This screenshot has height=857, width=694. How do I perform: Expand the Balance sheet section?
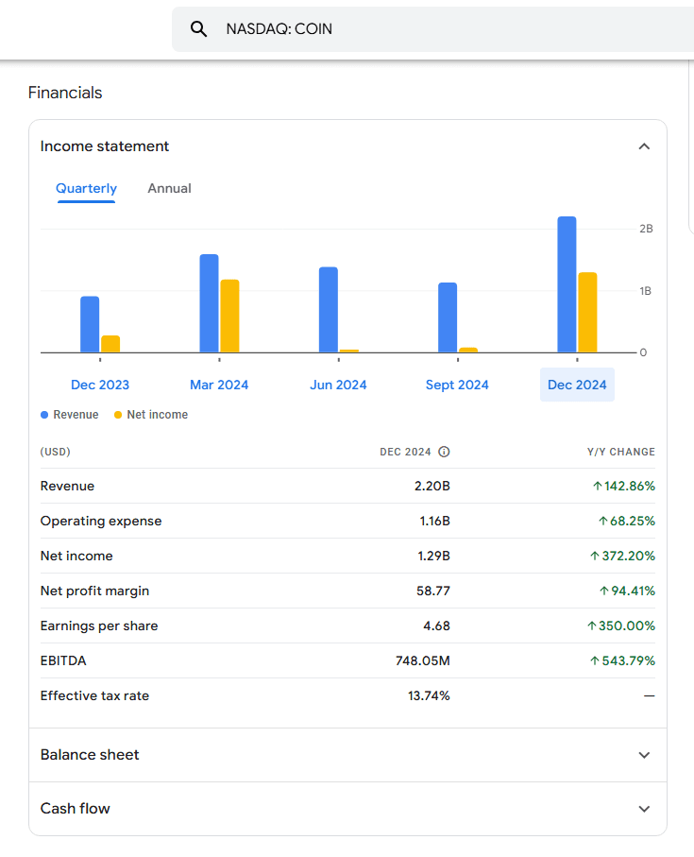click(x=644, y=755)
